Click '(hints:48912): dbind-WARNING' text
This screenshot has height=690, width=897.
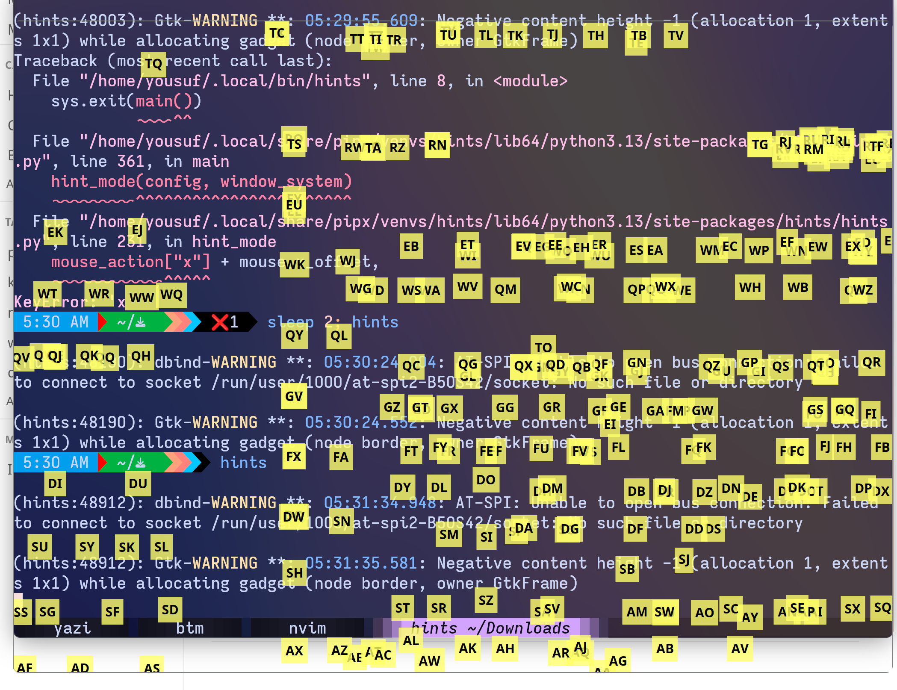click(x=145, y=503)
